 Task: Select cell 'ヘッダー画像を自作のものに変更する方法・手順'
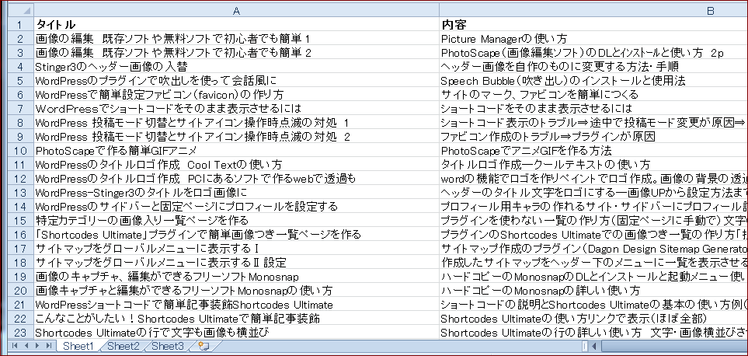tap(593, 66)
